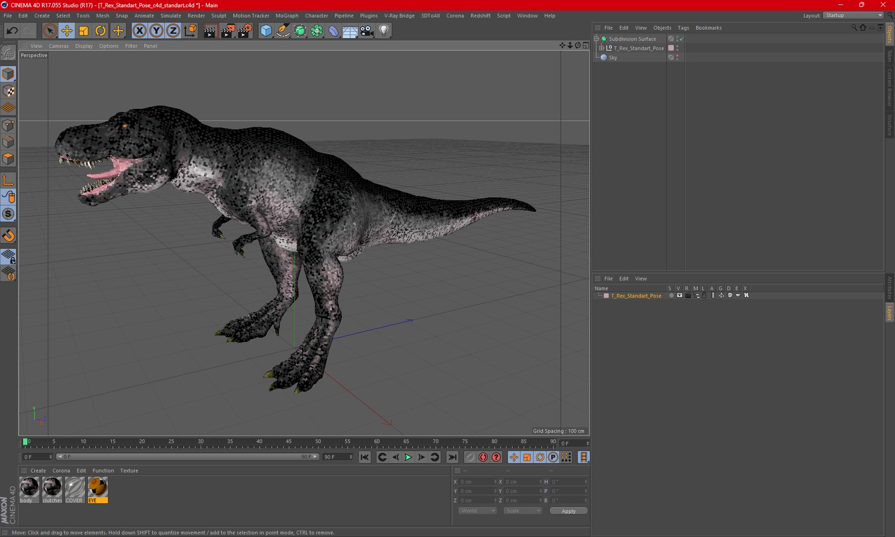Play the animation forward
The width and height of the screenshot is (895, 537).
pos(408,457)
